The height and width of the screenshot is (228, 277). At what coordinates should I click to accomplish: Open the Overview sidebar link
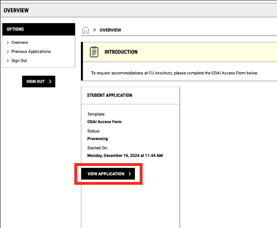[x=20, y=42]
